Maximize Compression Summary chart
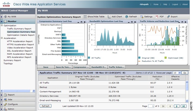The height and width of the screenshot is (111, 193). [x=81, y=22]
